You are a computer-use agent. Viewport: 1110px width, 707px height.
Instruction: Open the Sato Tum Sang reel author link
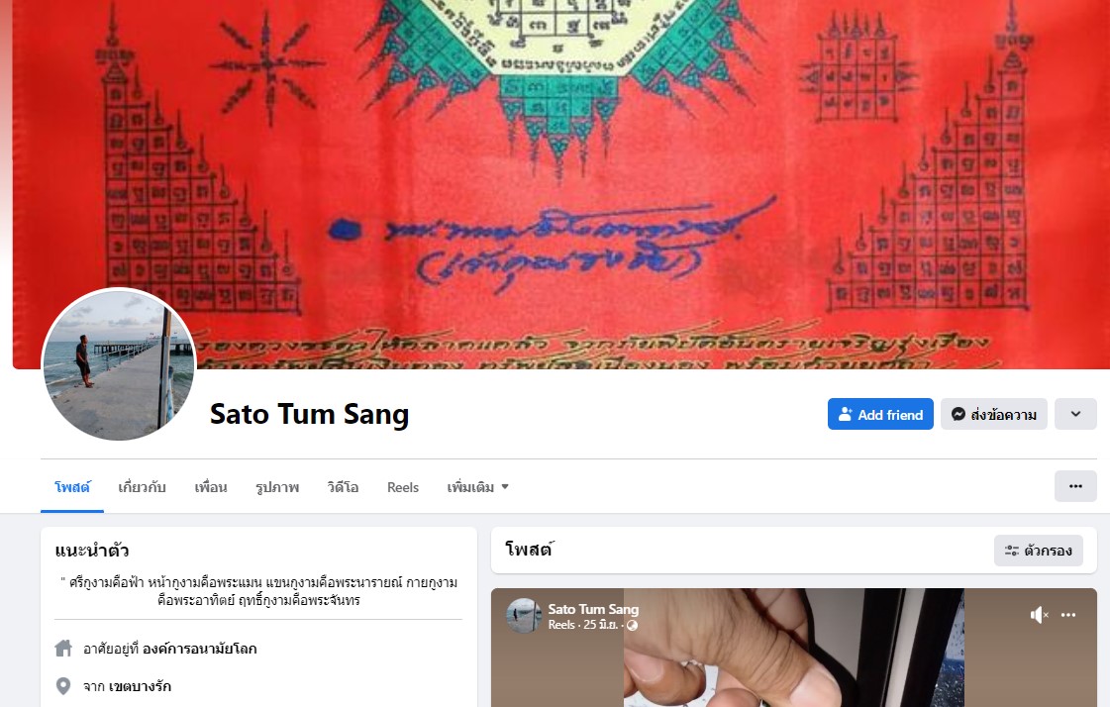(593, 609)
